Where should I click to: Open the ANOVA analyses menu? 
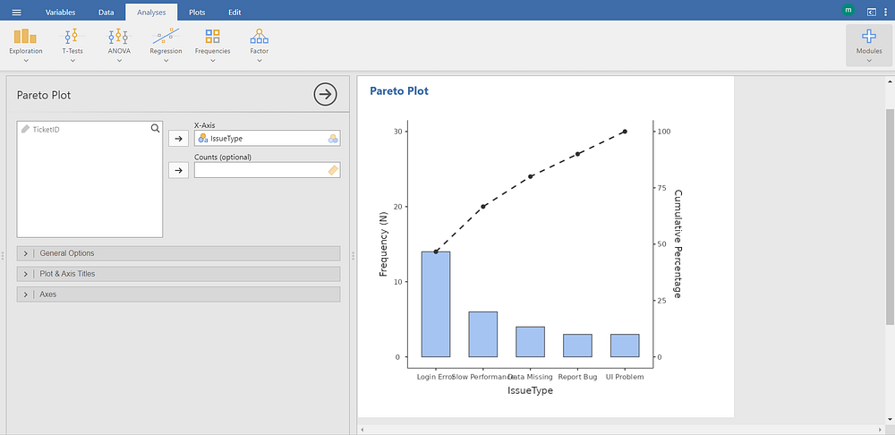tap(119, 45)
